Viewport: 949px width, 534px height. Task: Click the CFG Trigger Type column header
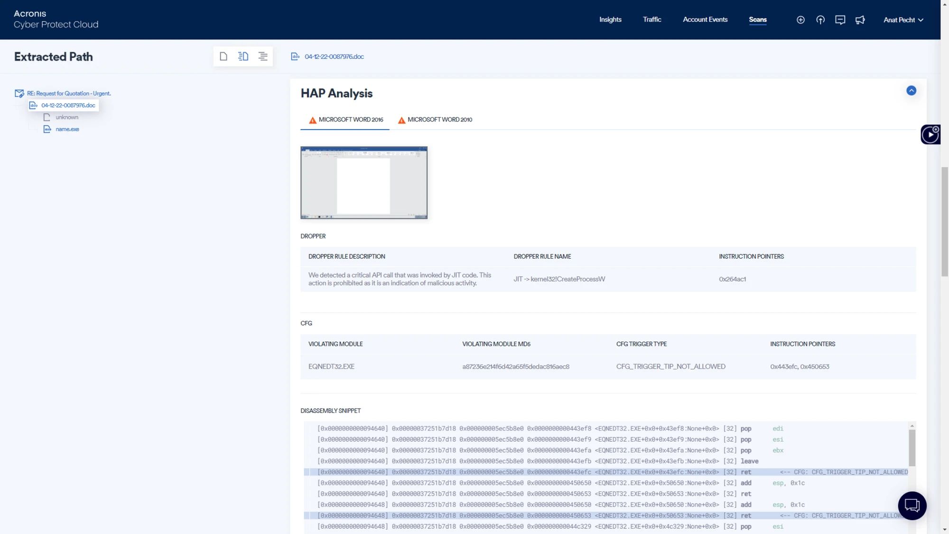[642, 344]
